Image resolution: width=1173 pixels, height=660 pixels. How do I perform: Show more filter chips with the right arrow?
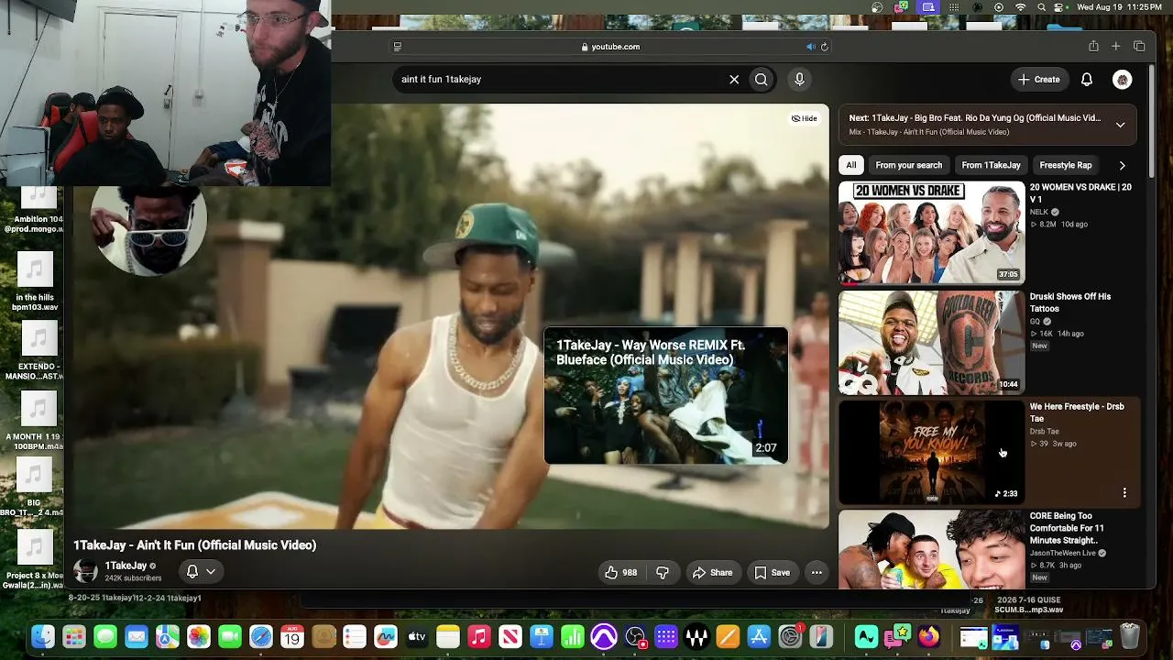1122,166
